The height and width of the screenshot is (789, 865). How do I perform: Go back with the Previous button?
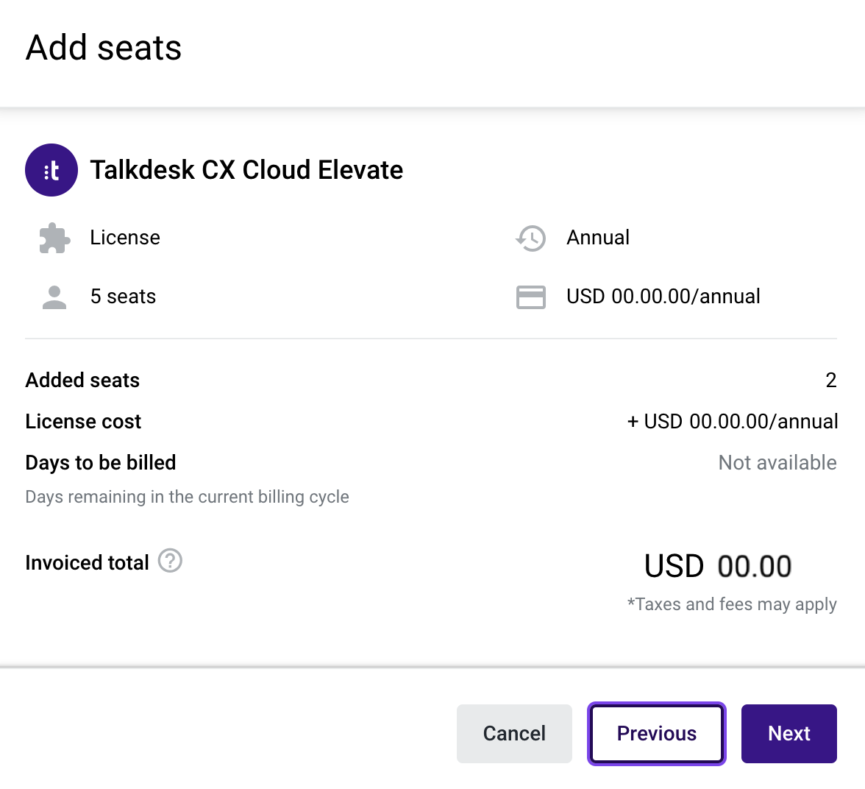click(x=656, y=733)
